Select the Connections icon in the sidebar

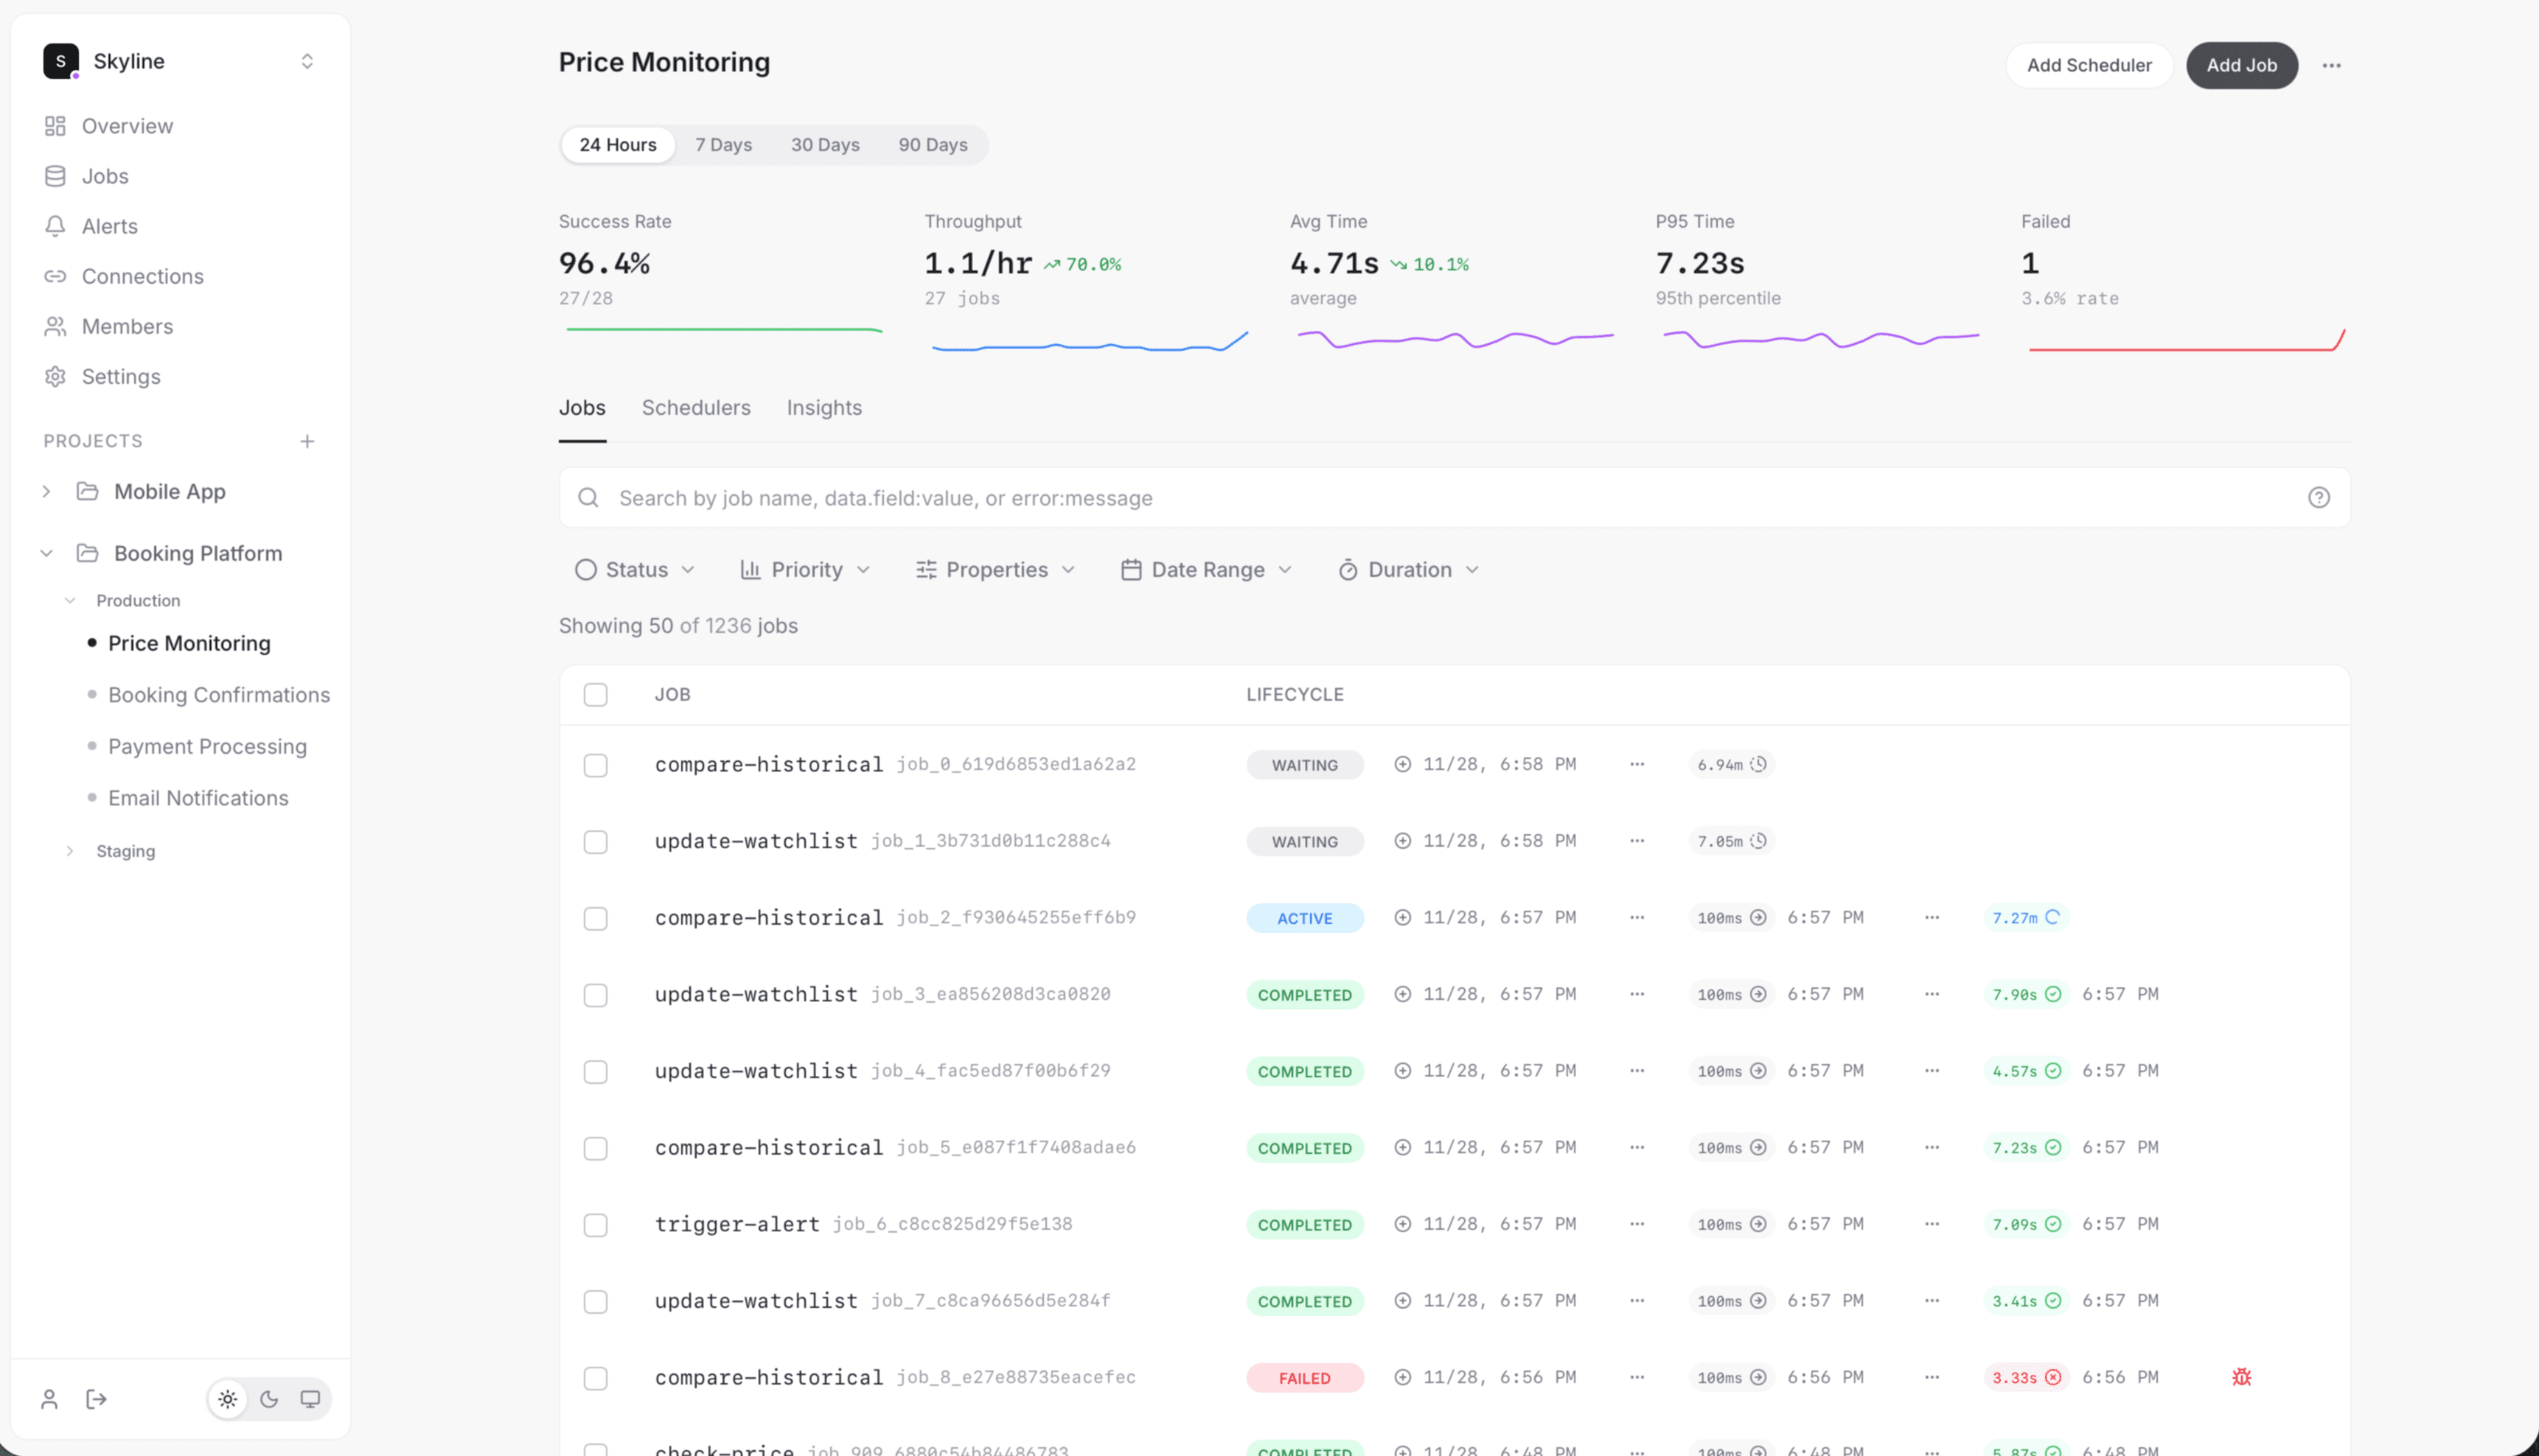55,276
